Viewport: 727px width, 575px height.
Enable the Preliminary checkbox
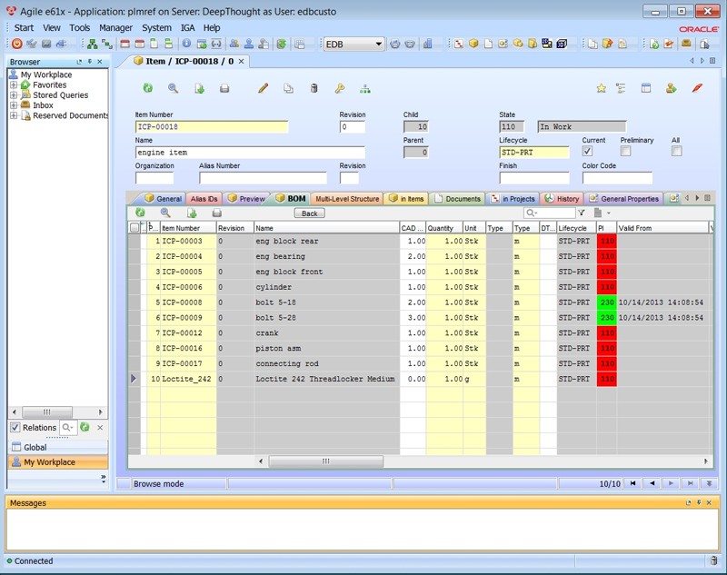[x=625, y=151]
